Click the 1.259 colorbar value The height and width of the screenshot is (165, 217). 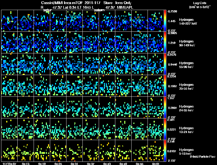coord(172,43)
